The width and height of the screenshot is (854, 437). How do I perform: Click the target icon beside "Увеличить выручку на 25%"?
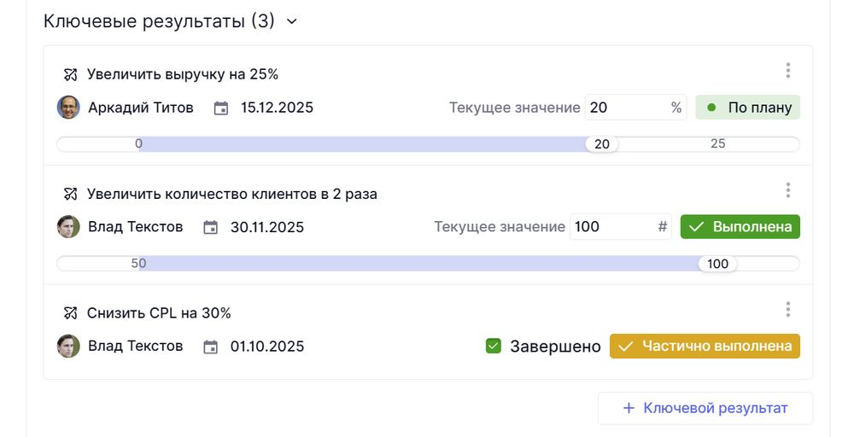71,74
